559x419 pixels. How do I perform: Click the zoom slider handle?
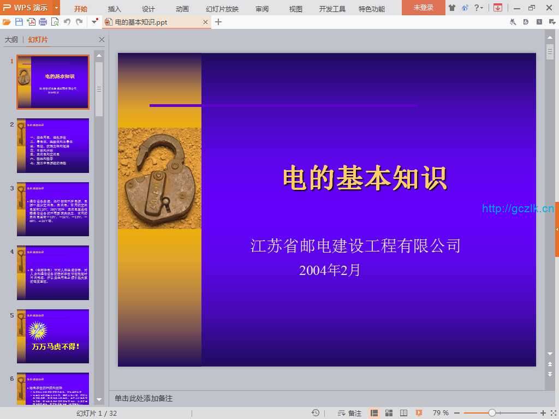492,413
